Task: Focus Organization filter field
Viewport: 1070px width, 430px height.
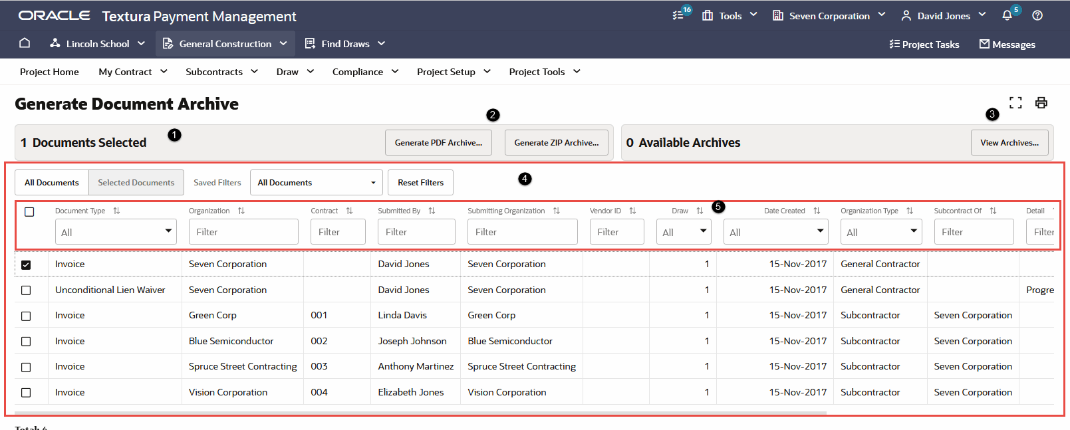Action: (x=243, y=232)
